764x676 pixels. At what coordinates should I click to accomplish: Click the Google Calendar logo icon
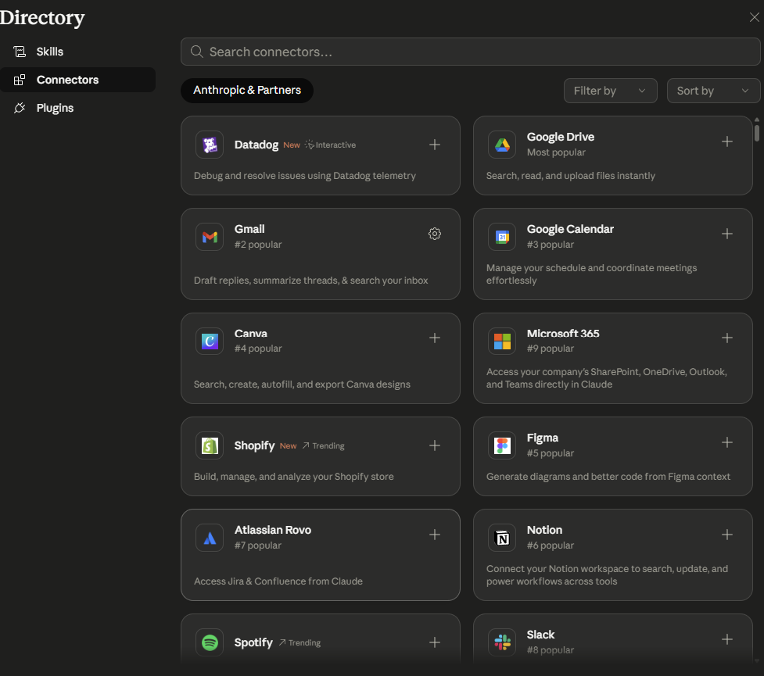click(502, 237)
